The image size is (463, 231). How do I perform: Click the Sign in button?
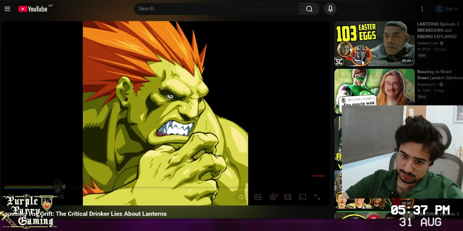click(447, 9)
